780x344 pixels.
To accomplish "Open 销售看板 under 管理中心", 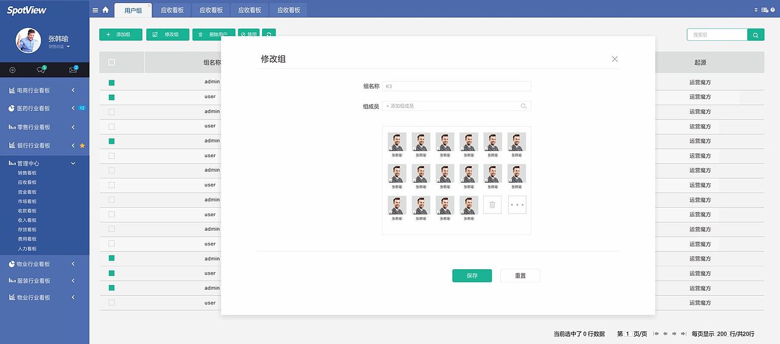I will [27, 173].
